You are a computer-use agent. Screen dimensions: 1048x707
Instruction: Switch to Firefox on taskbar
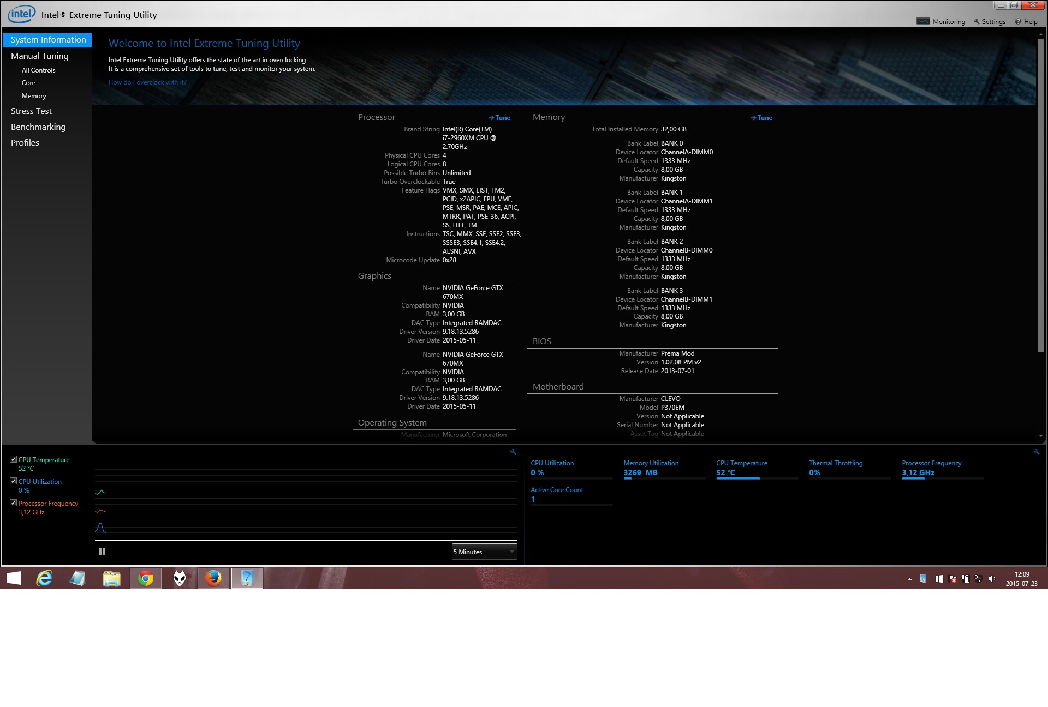click(x=213, y=578)
